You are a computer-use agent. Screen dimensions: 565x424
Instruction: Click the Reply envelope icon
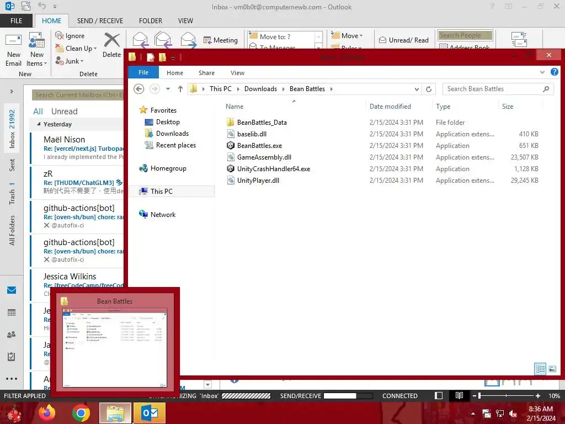pyautogui.click(x=140, y=40)
